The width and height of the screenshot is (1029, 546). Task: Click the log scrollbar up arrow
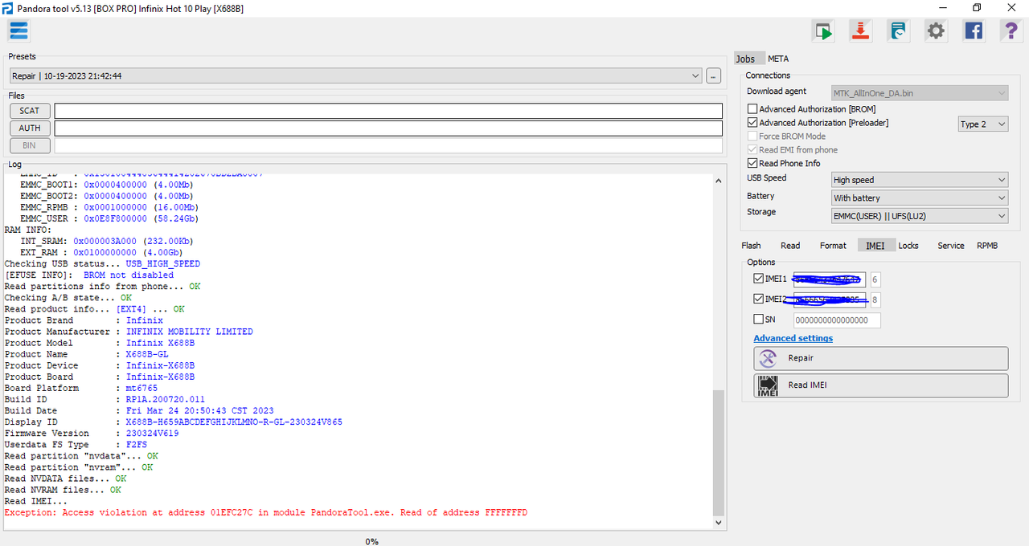pos(719,181)
